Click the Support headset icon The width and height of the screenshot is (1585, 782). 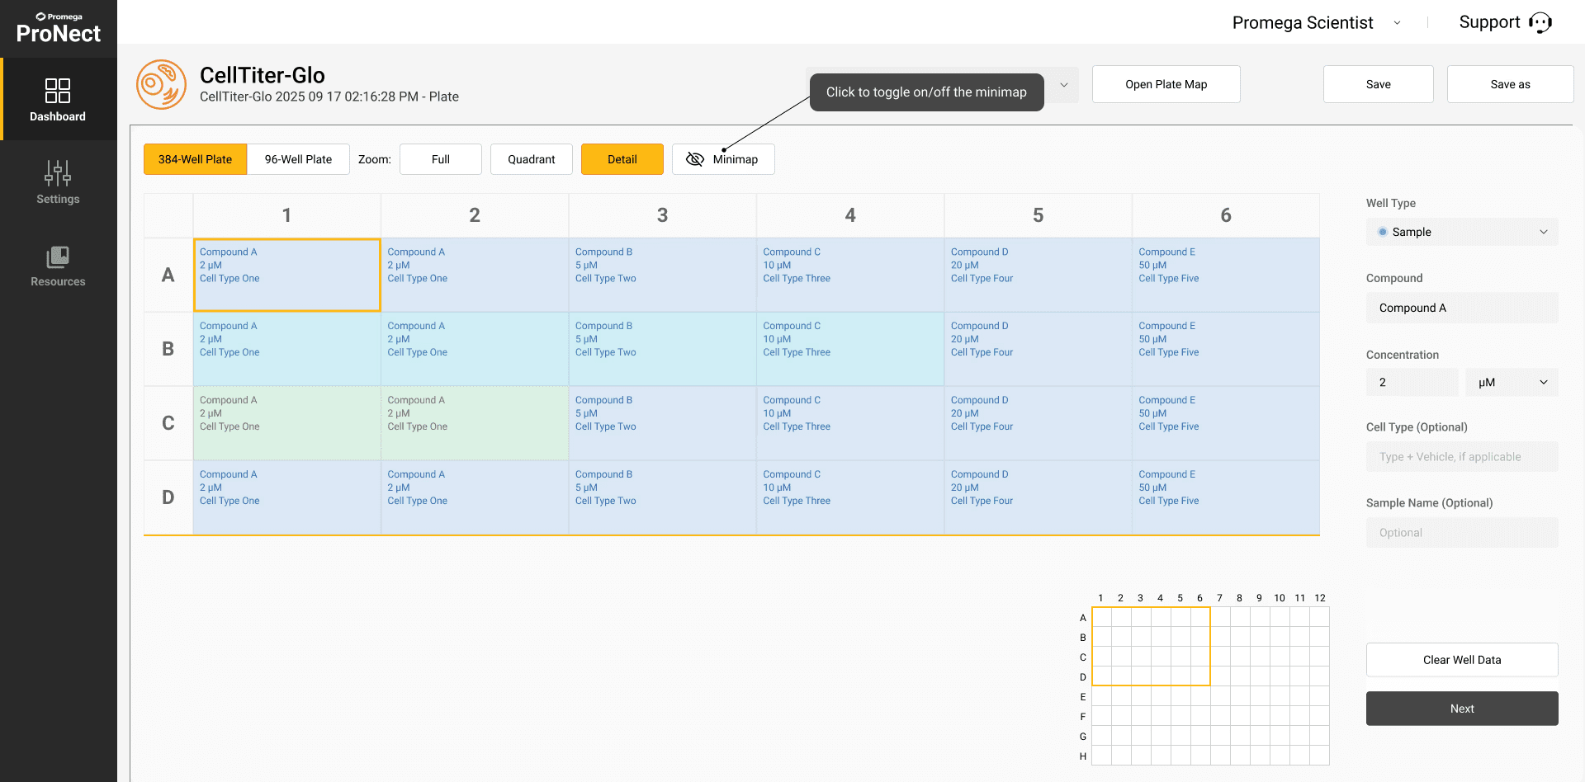pyautogui.click(x=1540, y=22)
